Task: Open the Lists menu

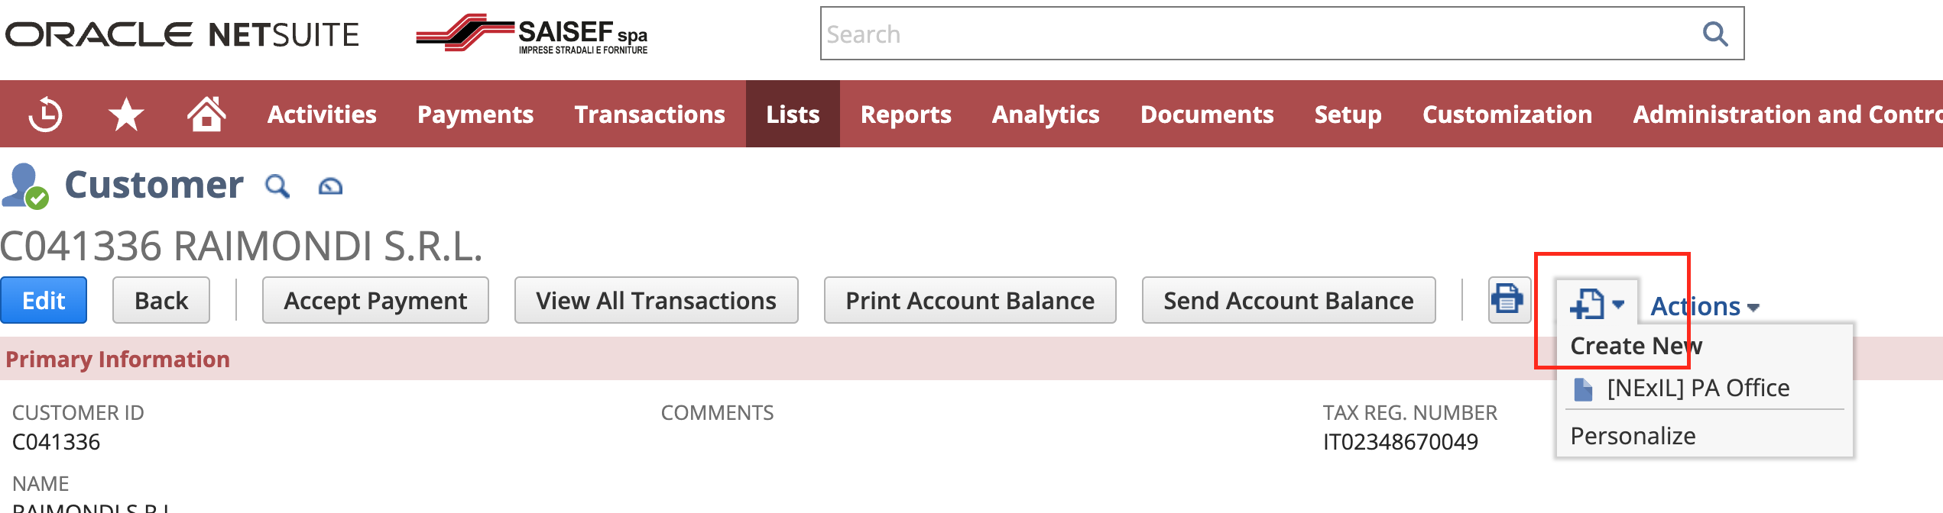Action: pyautogui.click(x=792, y=113)
